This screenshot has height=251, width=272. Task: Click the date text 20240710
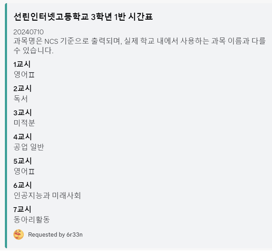pos(28,32)
